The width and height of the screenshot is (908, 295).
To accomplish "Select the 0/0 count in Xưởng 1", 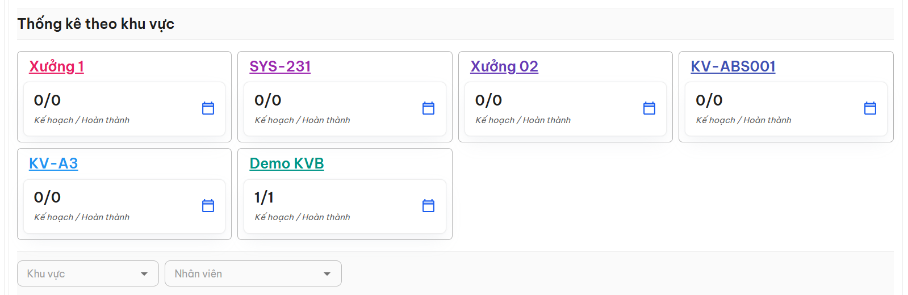I will (x=47, y=100).
